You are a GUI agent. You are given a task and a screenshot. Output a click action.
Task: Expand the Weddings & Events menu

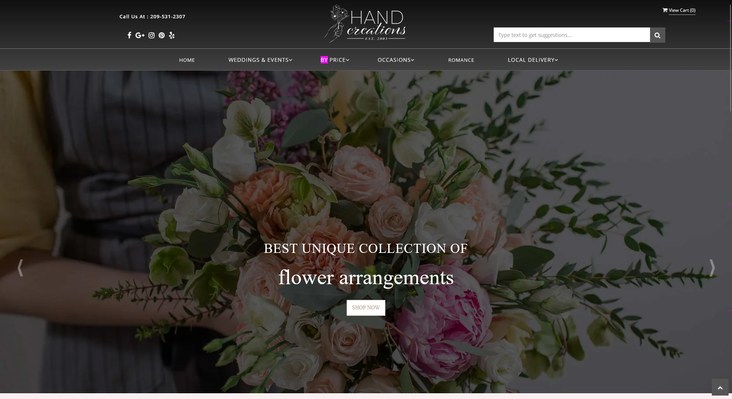[260, 60]
